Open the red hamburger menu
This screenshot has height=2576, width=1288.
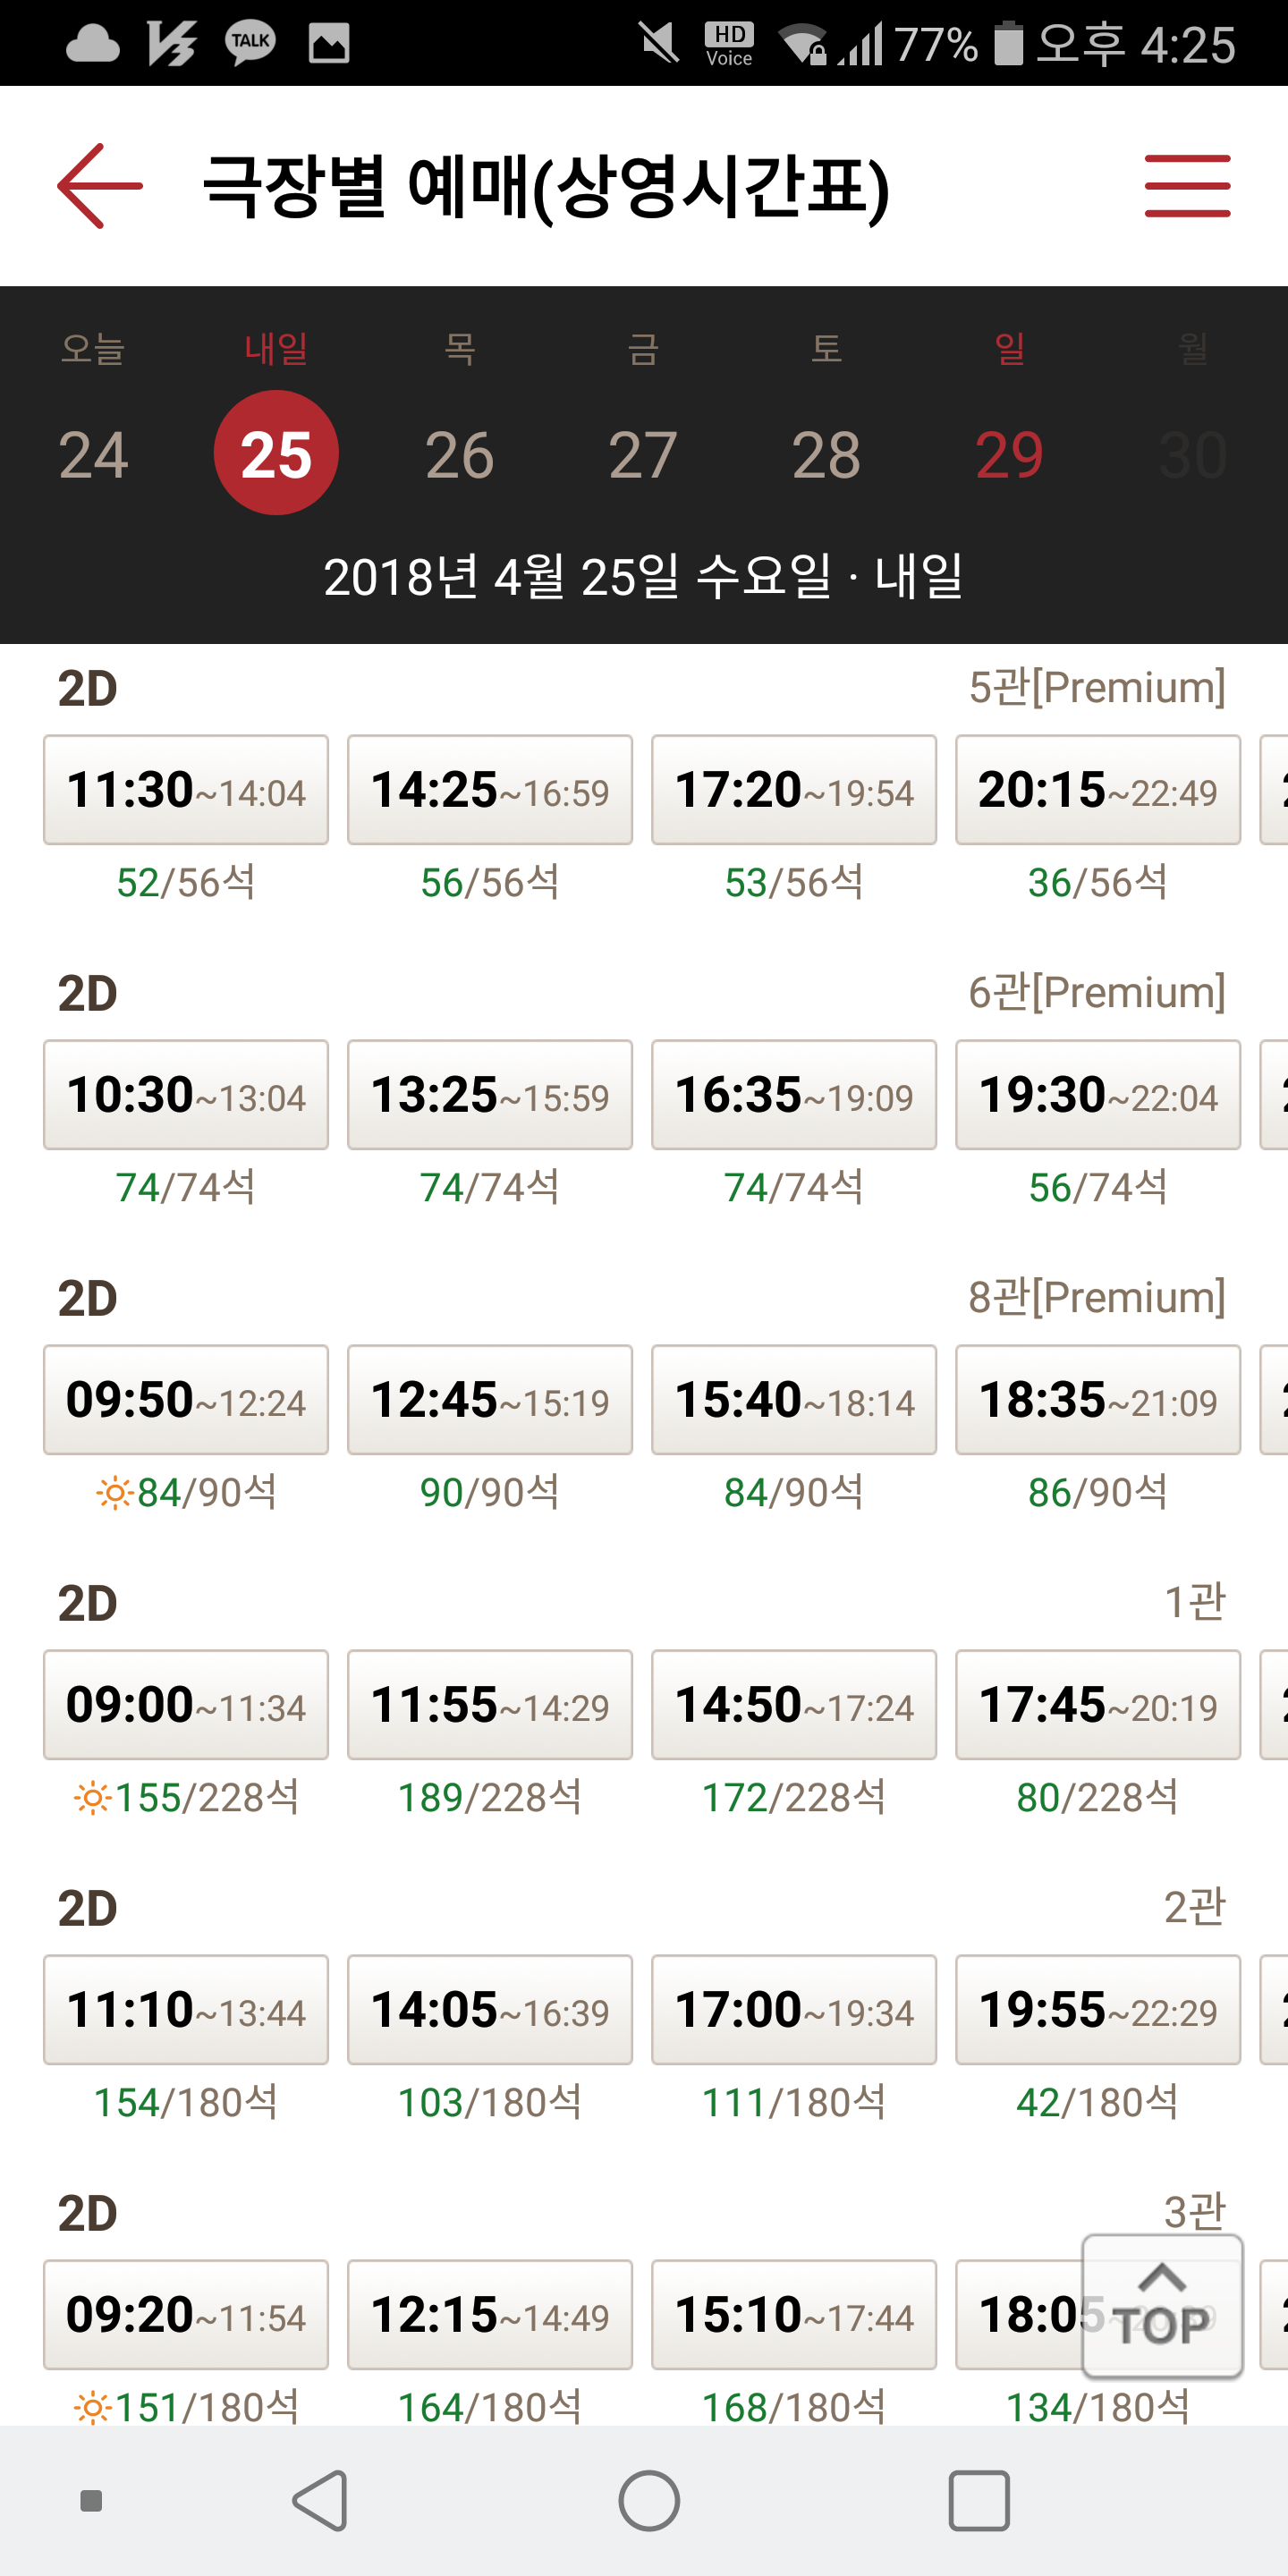[x=1187, y=186]
